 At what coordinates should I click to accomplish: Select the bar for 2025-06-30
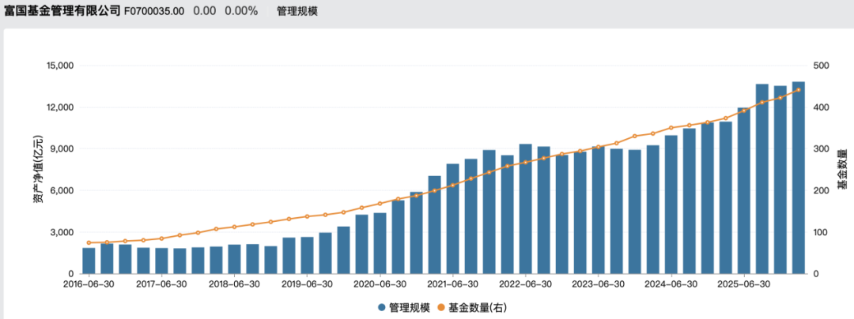[744, 191]
